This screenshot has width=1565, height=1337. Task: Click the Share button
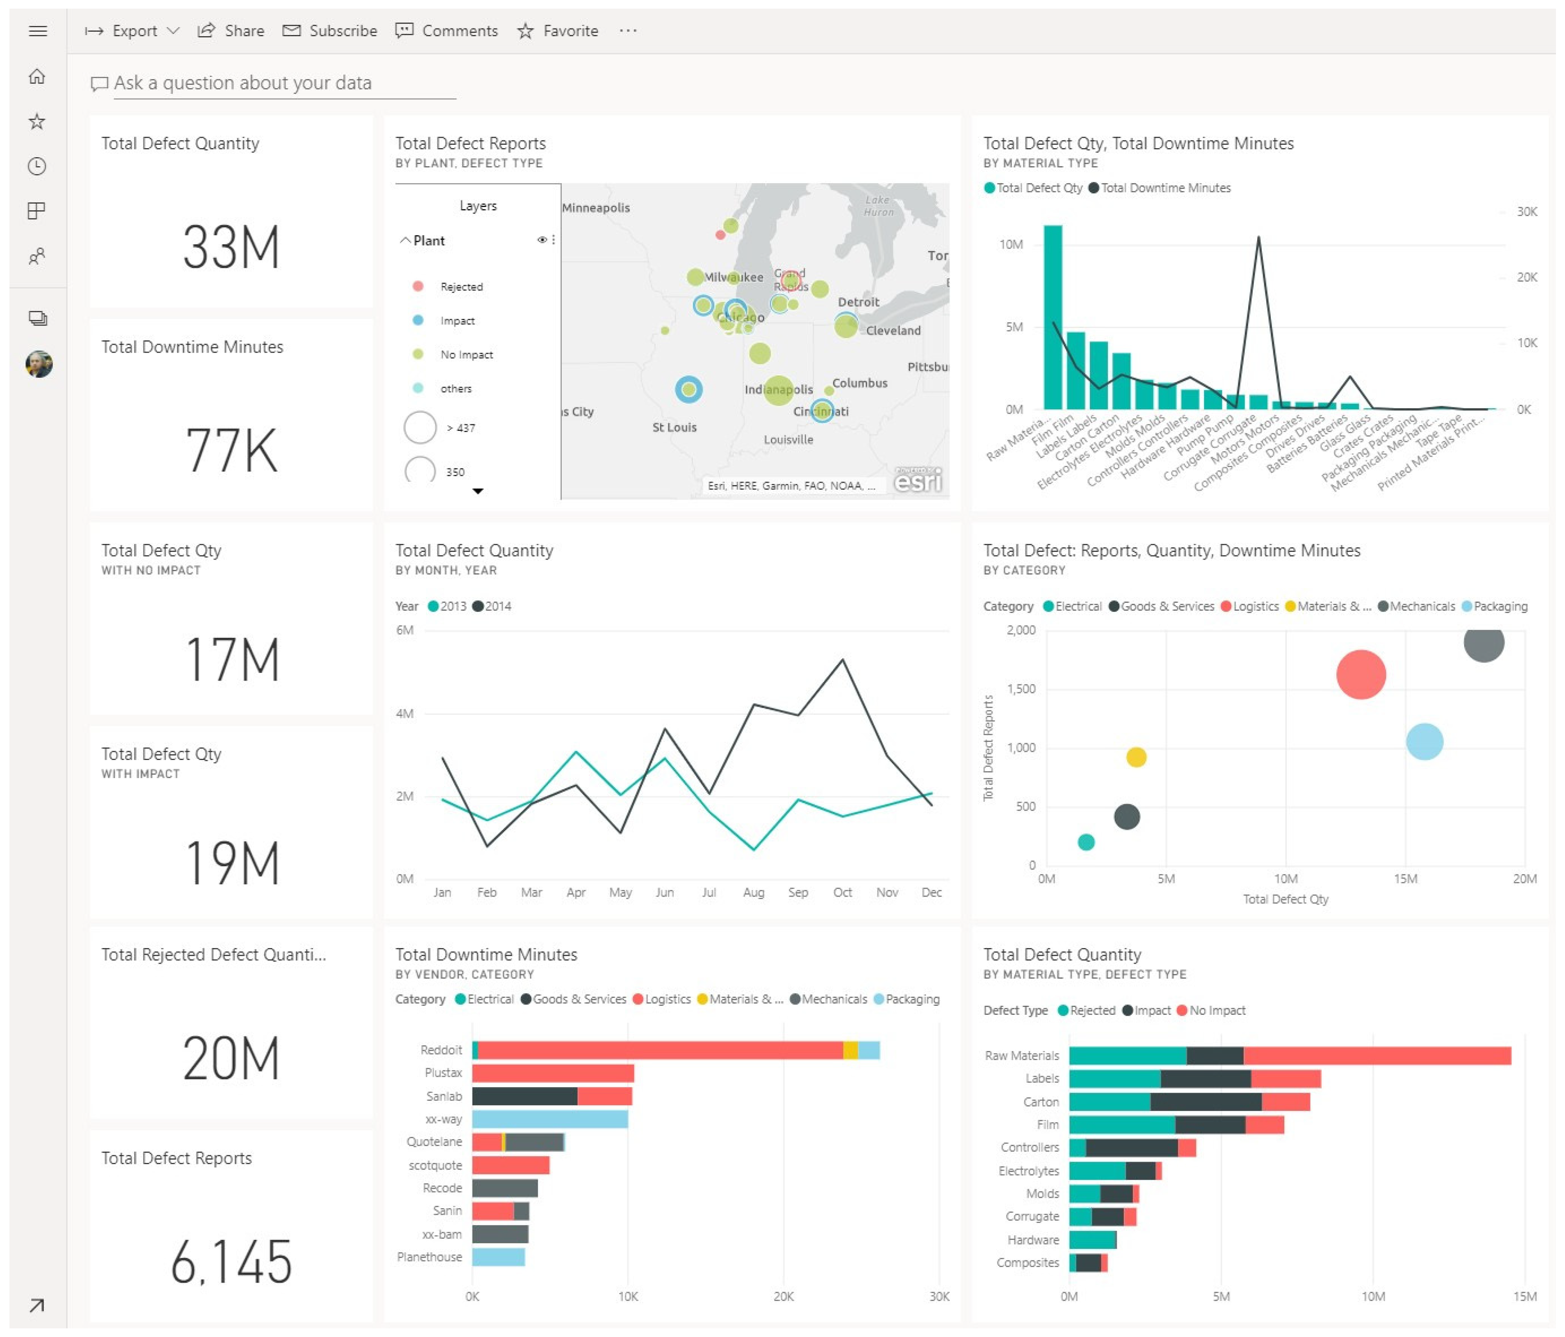[231, 31]
